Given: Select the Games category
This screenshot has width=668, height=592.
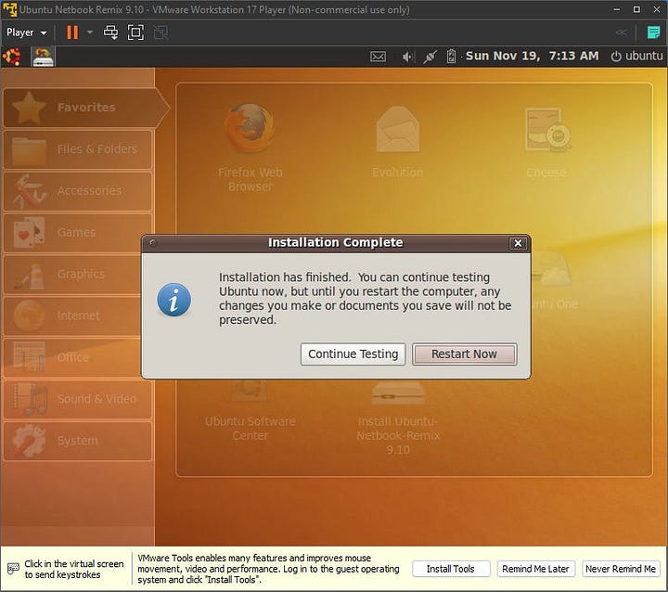Looking at the screenshot, I should tap(78, 233).
